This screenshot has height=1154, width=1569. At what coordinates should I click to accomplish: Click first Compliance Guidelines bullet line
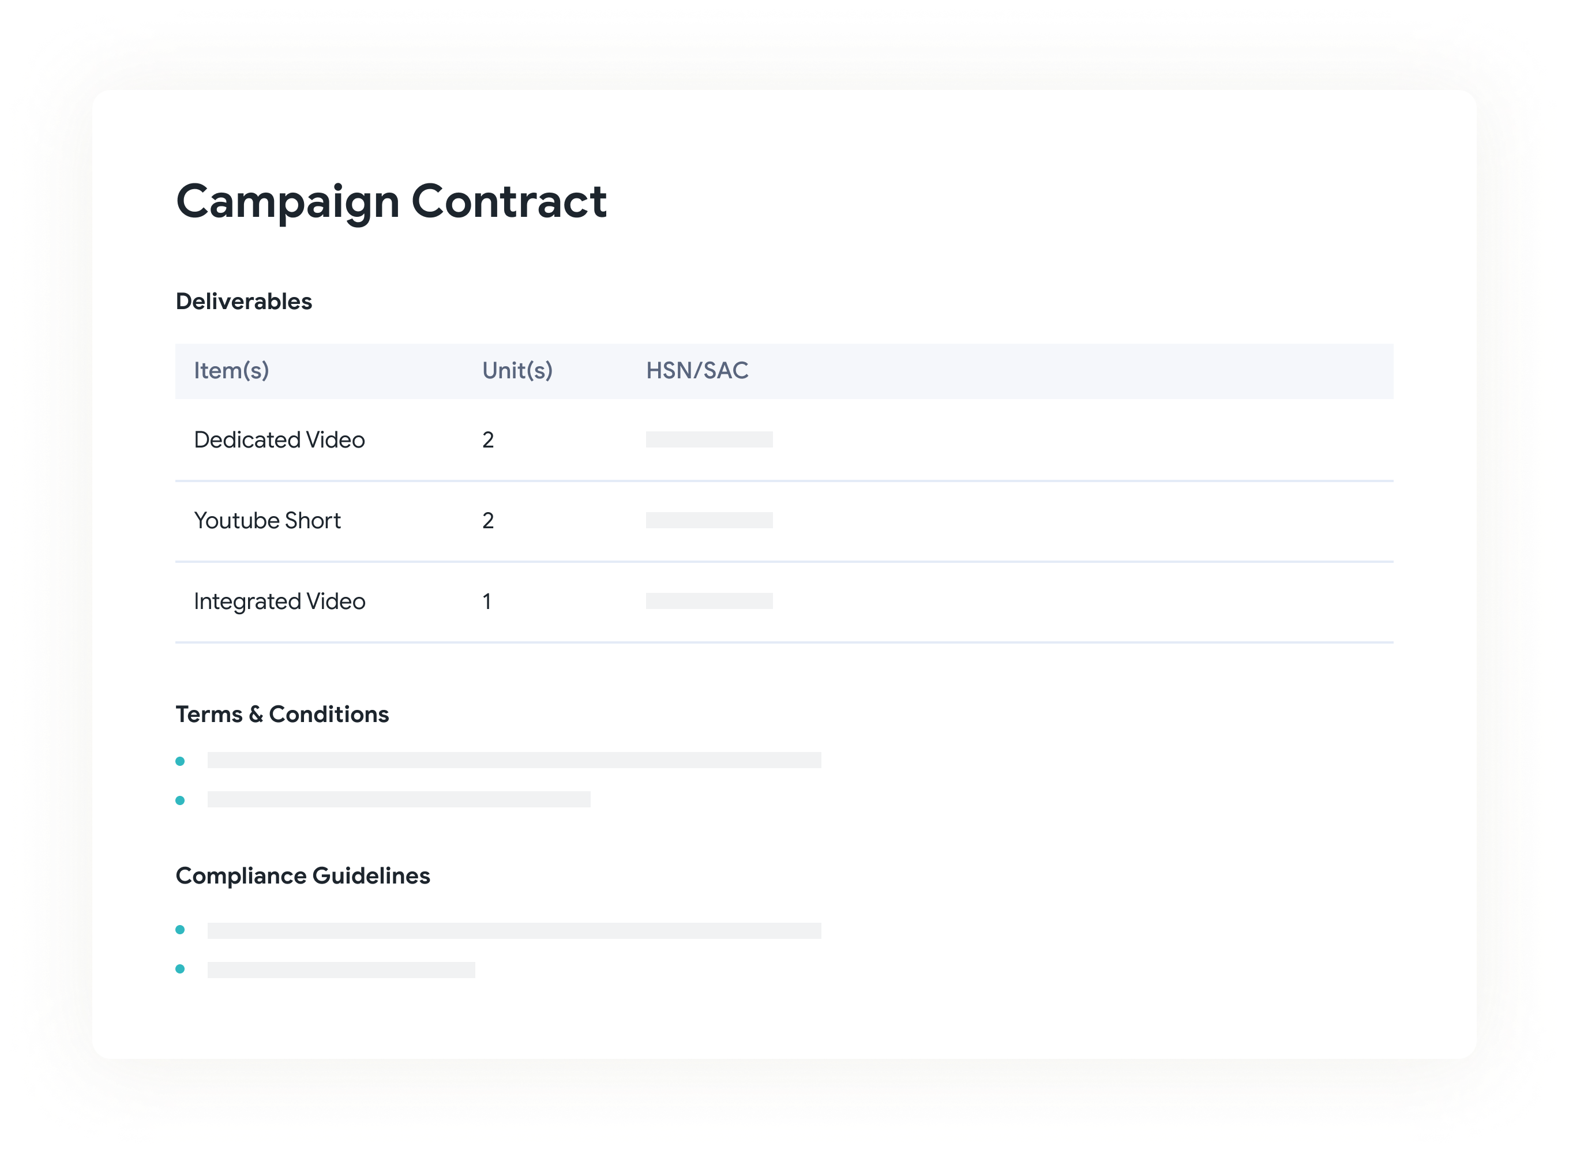click(x=514, y=930)
